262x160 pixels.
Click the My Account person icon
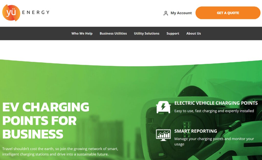click(x=166, y=13)
